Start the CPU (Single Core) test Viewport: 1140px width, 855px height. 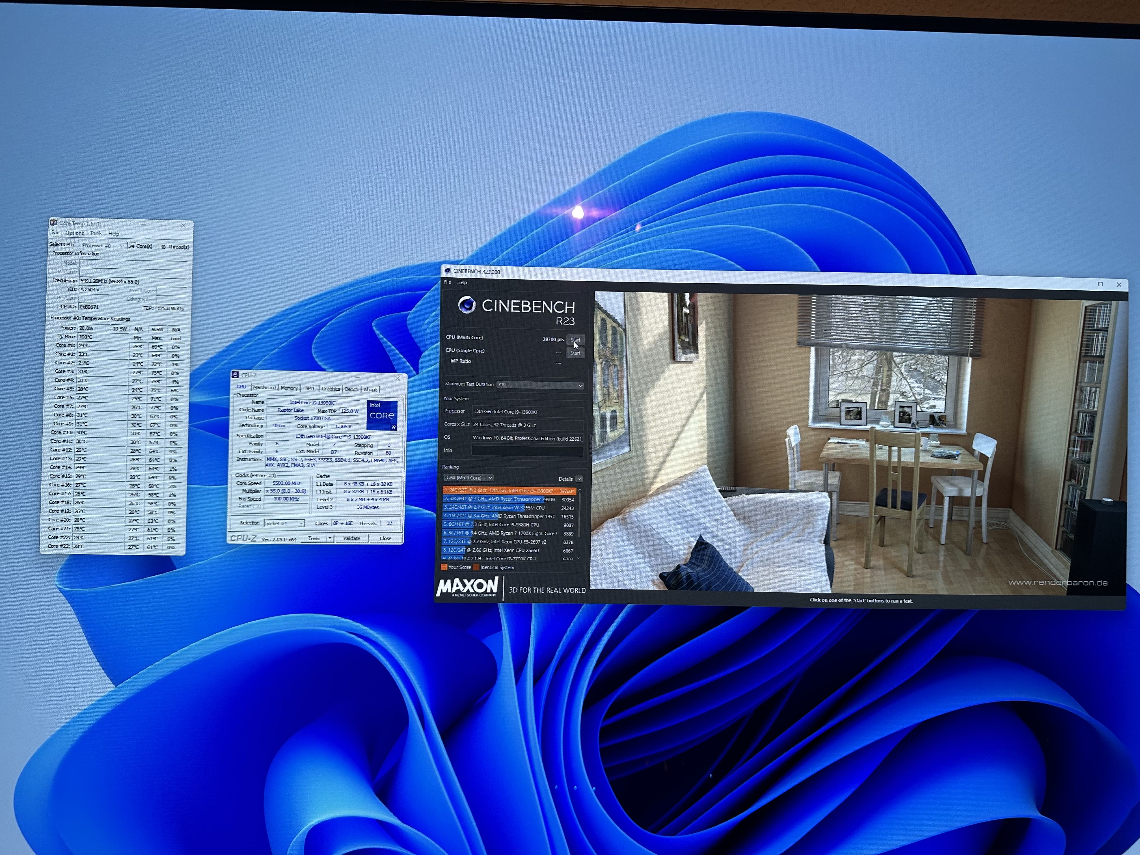(x=575, y=353)
